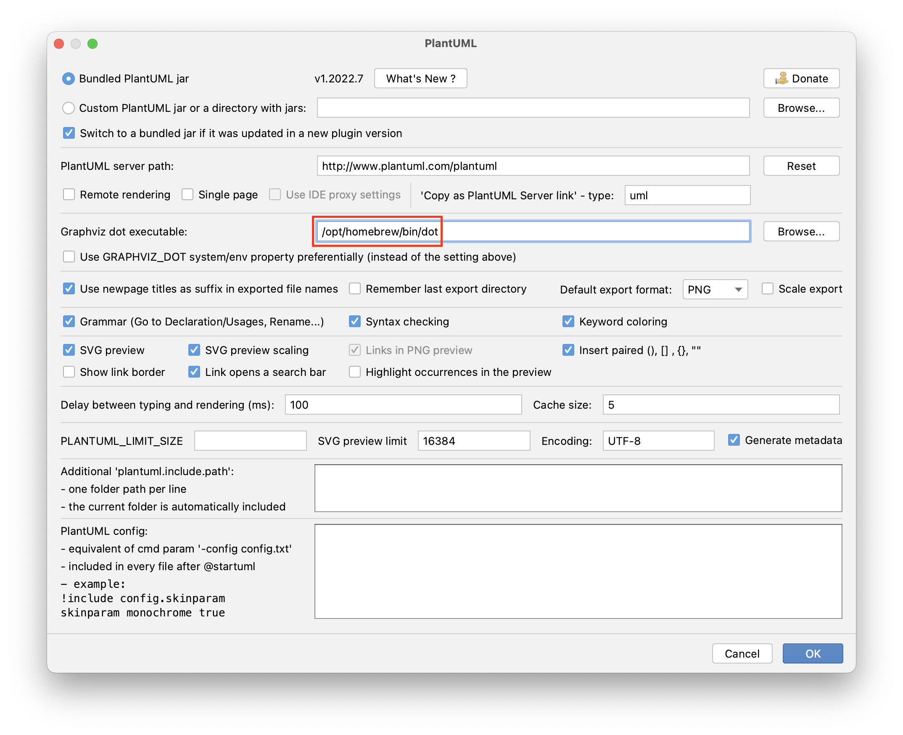903x735 pixels.
Task: Toggle Switch to a bundled jar checkbox
Action: click(x=69, y=133)
